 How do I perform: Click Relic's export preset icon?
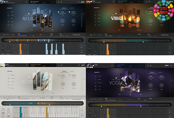point(61,2)
